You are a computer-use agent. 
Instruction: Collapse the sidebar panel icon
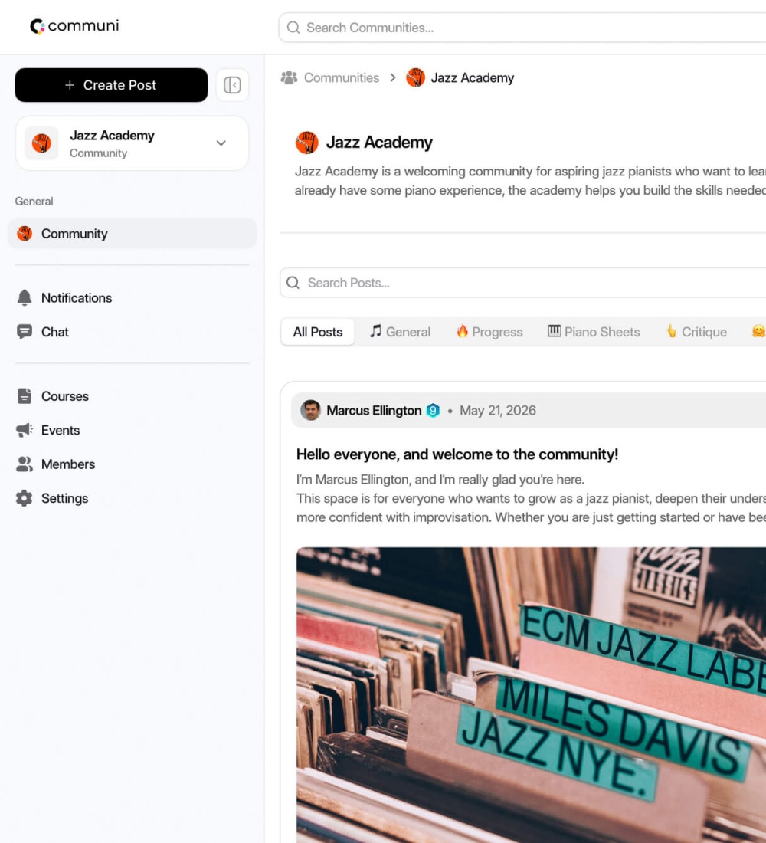tap(232, 85)
